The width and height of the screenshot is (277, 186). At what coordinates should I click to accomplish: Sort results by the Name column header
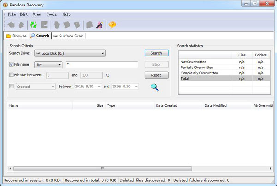click(x=40, y=105)
